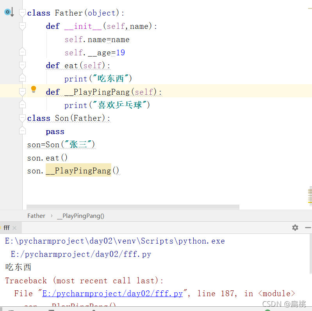Click __PlayPingPang() in the breadcrumb bar

[x=80, y=216]
